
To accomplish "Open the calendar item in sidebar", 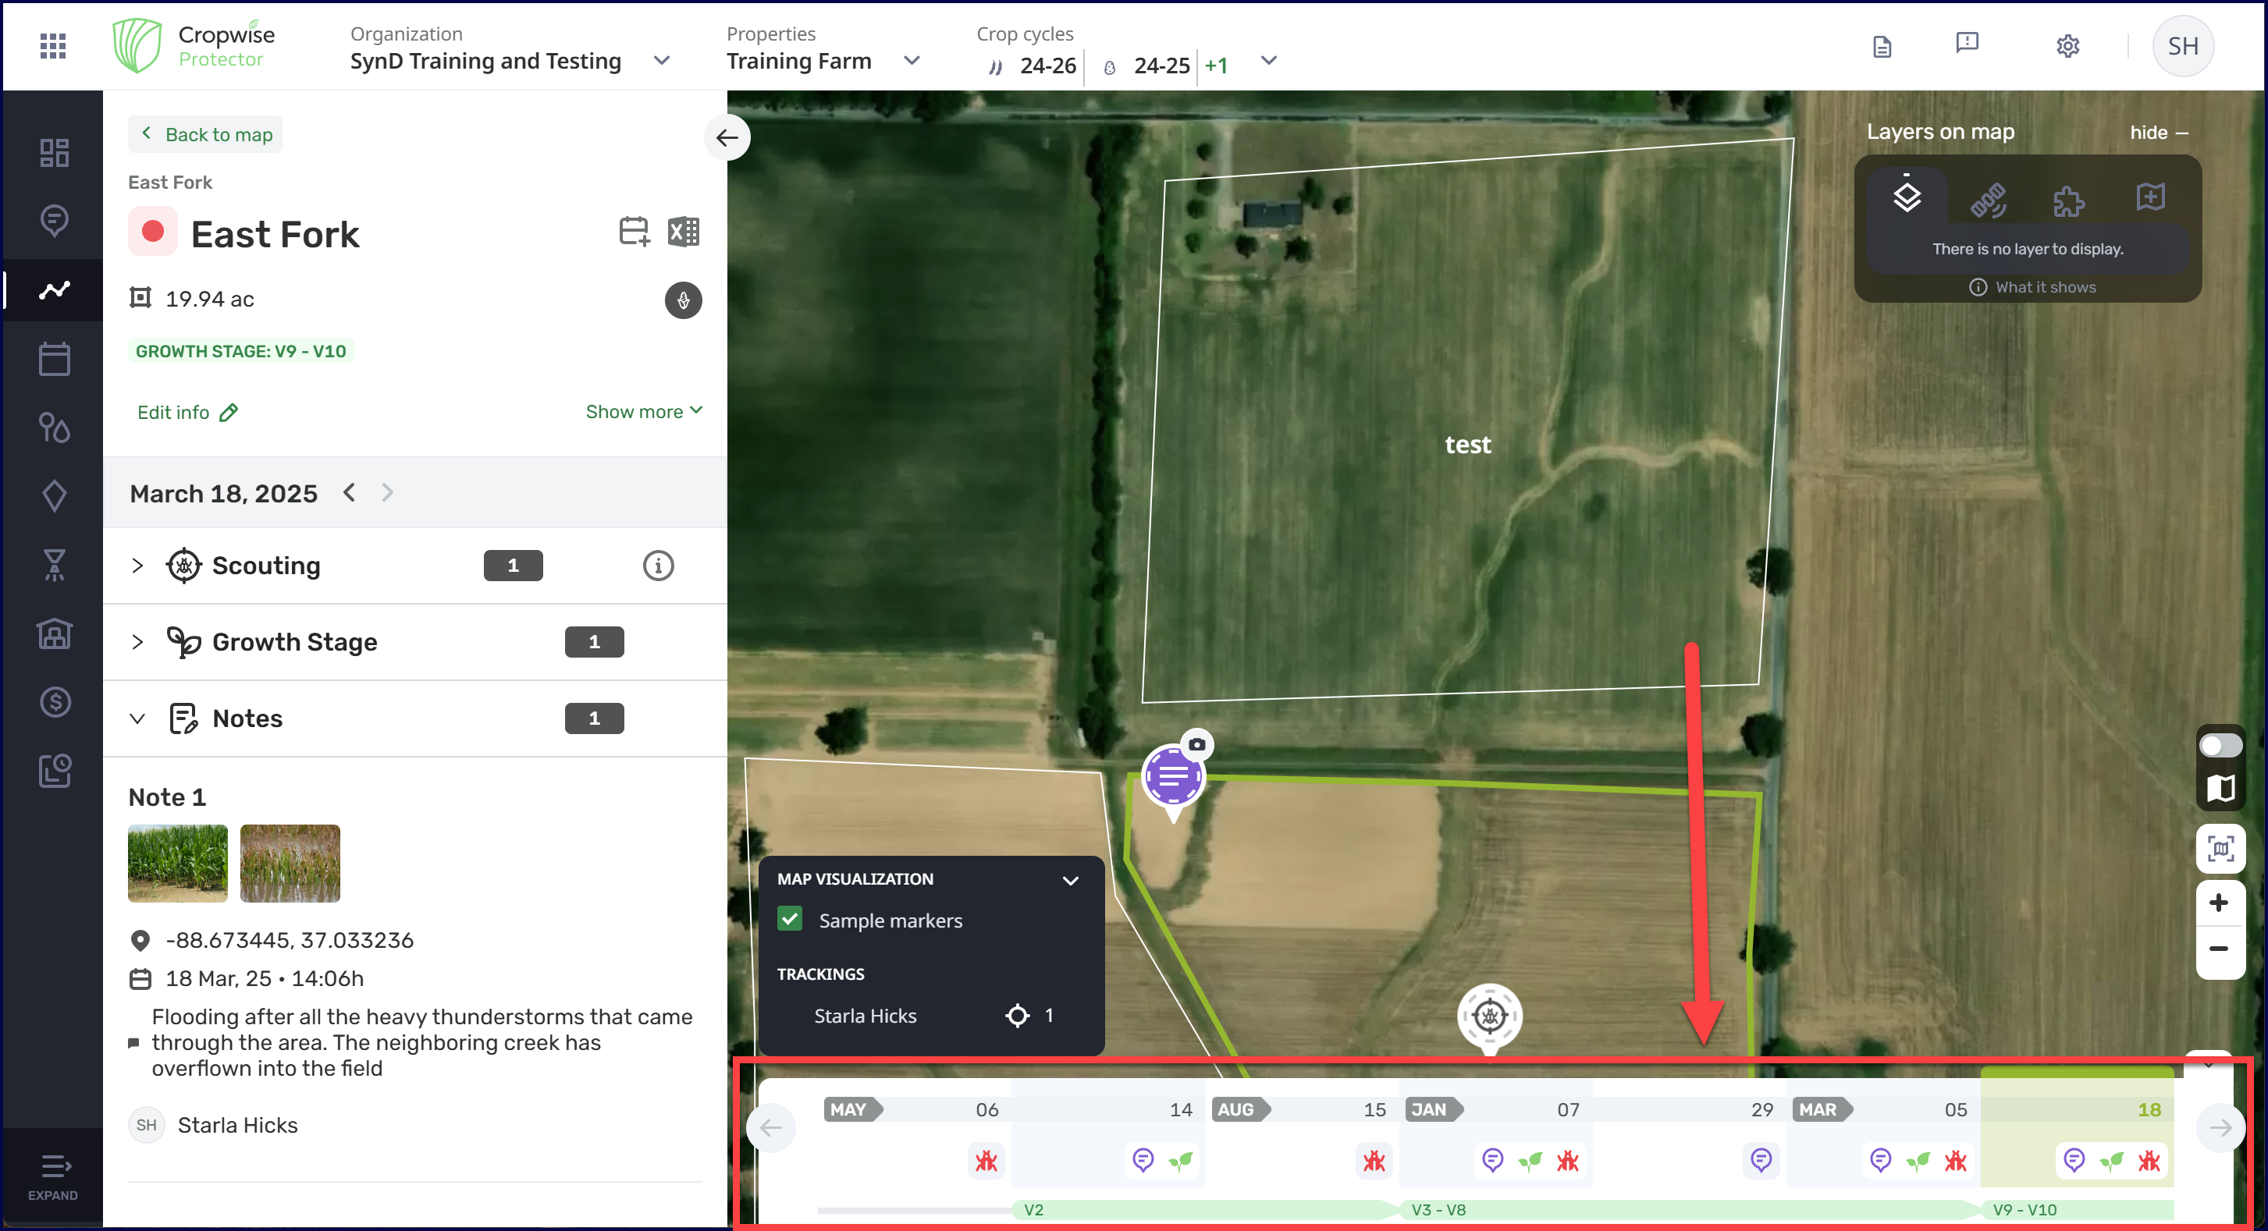I will click(54, 359).
